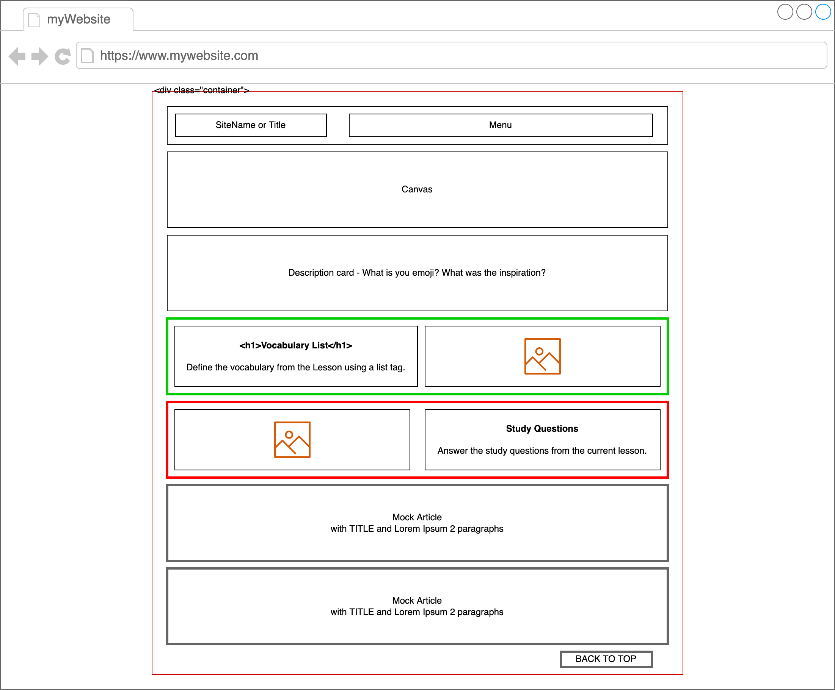Click the Description card text

pyautogui.click(x=417, y=273)
